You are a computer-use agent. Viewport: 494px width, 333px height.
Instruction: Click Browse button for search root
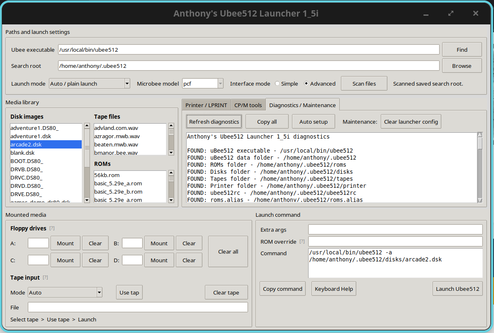[x=462, y=66]
